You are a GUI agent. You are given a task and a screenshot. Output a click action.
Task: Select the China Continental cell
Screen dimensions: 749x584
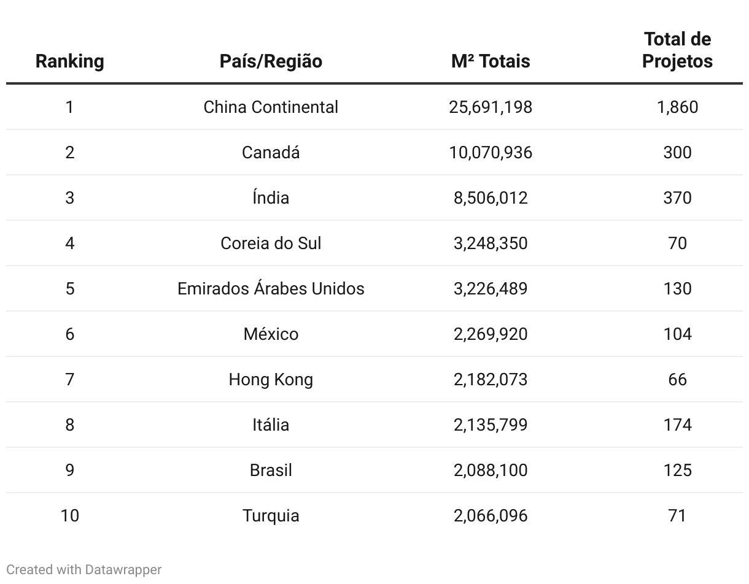coord(271,107)
